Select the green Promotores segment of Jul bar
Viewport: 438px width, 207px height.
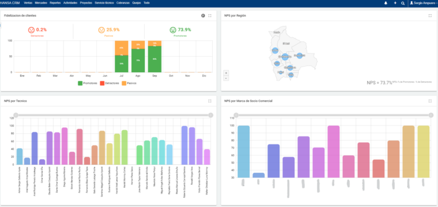click(121, 64)
